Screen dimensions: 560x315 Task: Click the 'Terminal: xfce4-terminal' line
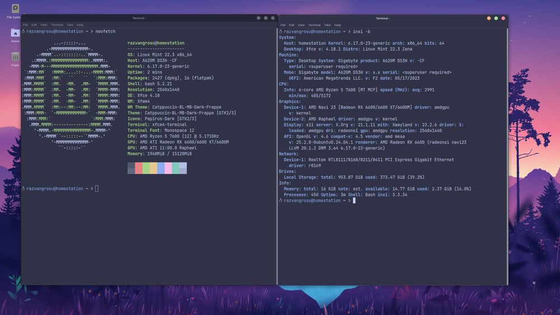coord(157,125)
